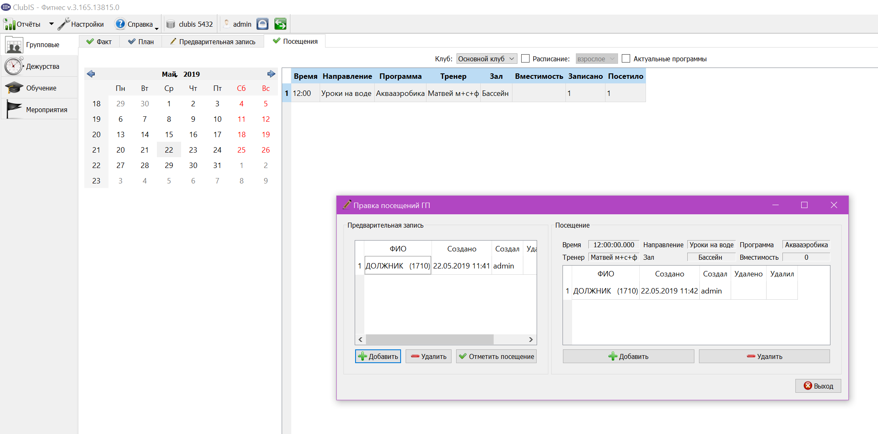The image size is (878, 434).
Task: Open the Мероприятия flag section
Action: (x=39, y=110)
